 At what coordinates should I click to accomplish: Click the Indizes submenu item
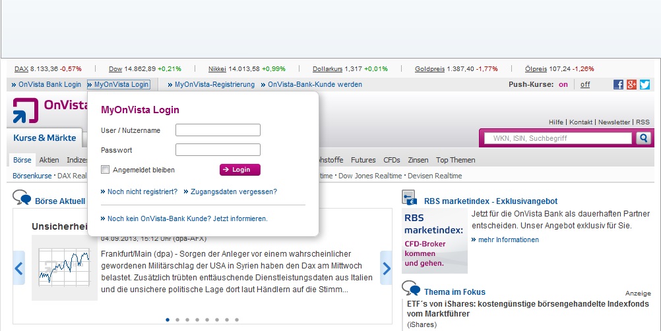click(x=77, y=160)
